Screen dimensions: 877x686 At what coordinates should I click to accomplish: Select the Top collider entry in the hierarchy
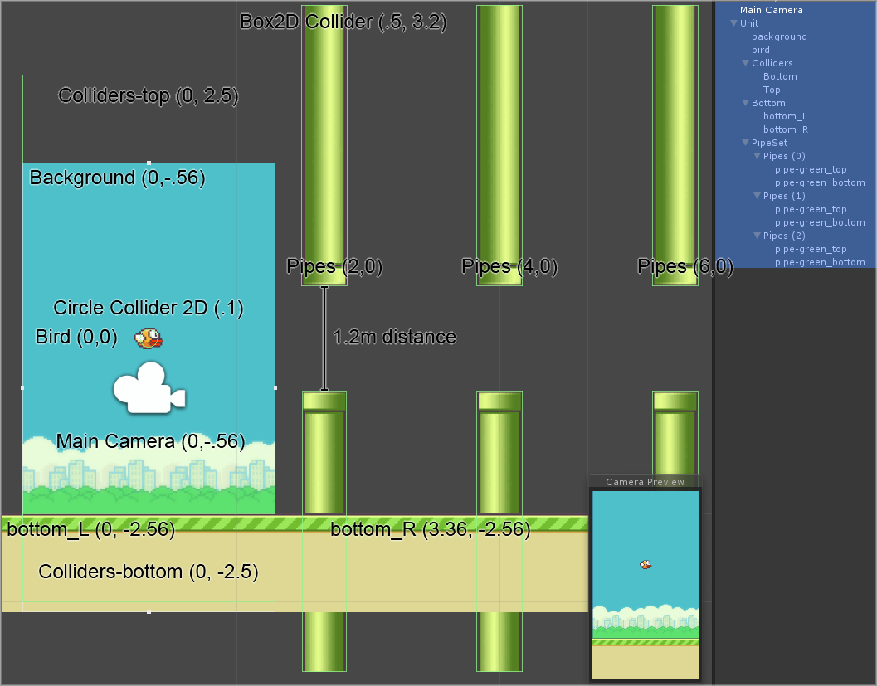[x=772, y=90]
